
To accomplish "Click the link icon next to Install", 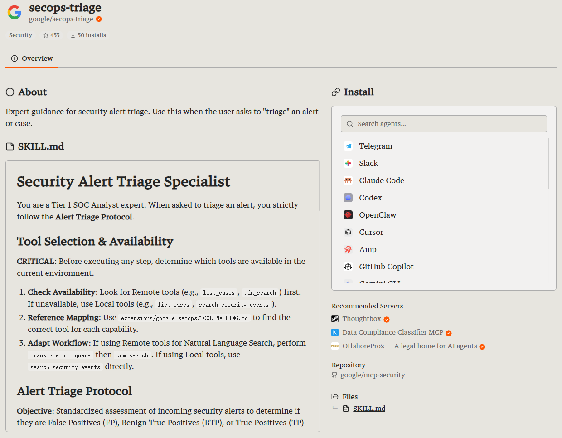I will coord(336,92).
